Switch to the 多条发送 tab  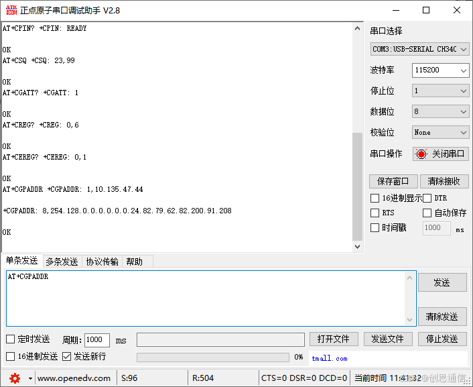pyautogui.click(x=62, y=262)
